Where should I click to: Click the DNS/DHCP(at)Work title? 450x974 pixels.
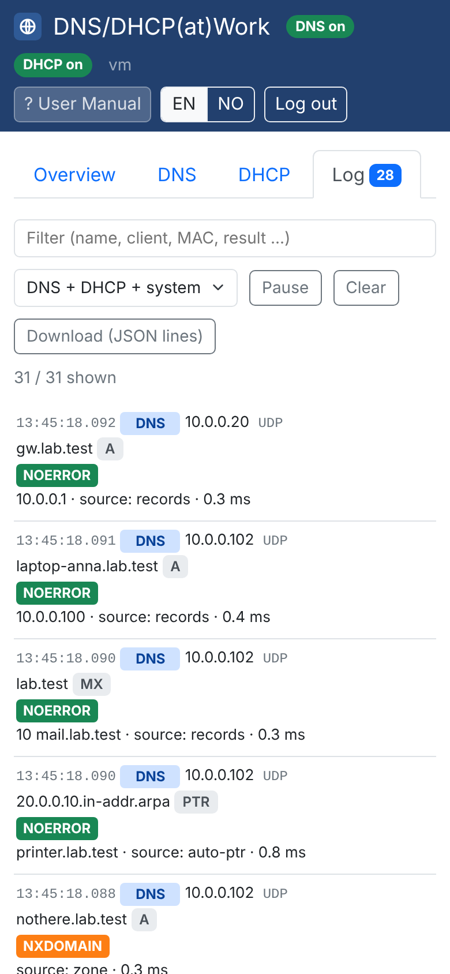pos(162,27)
